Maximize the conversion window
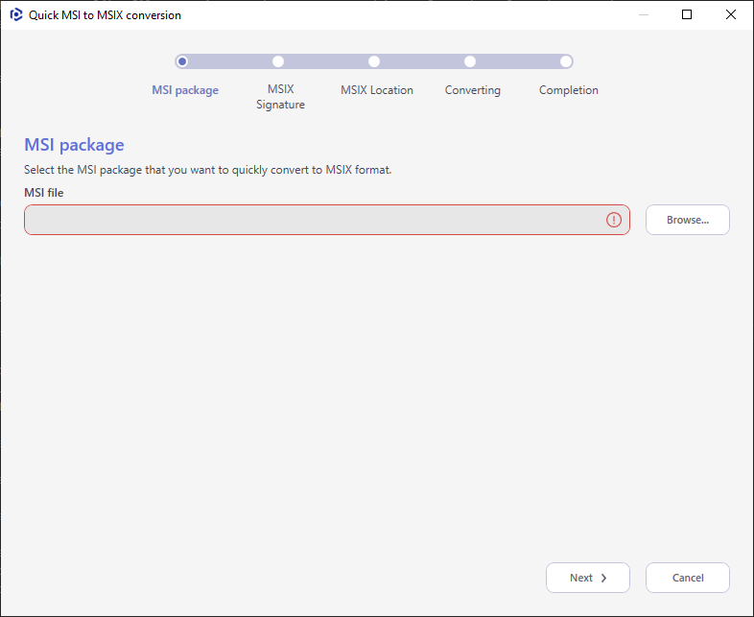 point(687,15)
